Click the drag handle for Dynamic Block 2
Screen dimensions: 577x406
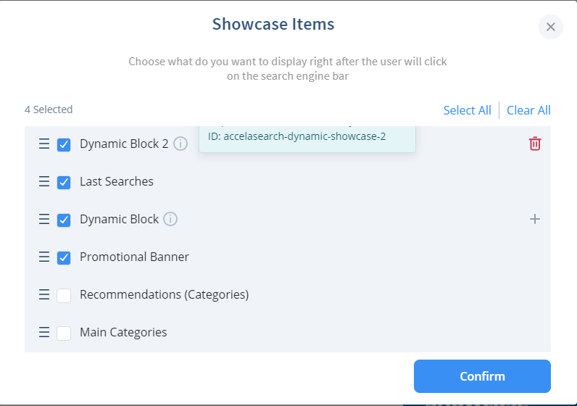coord(44,144)
